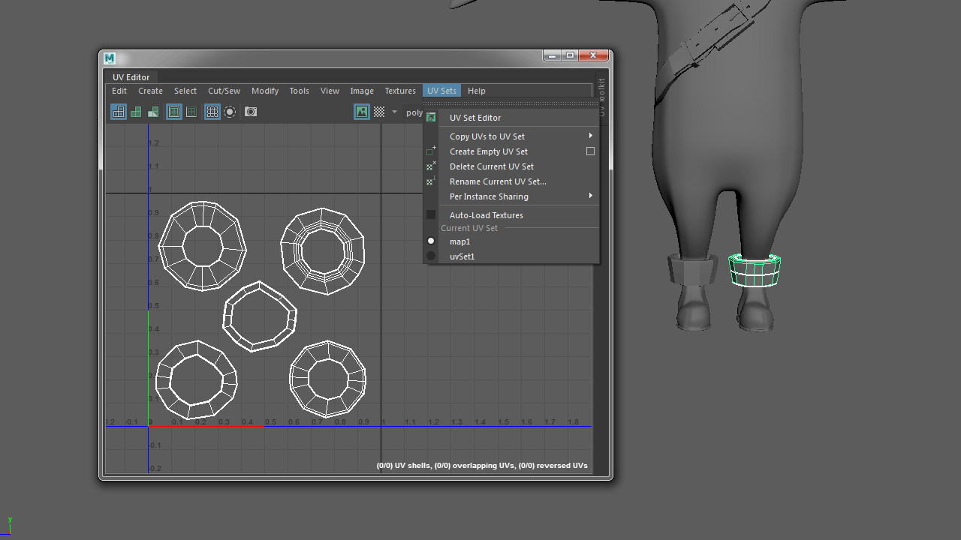Enable Auto-Load Textures

486,215
